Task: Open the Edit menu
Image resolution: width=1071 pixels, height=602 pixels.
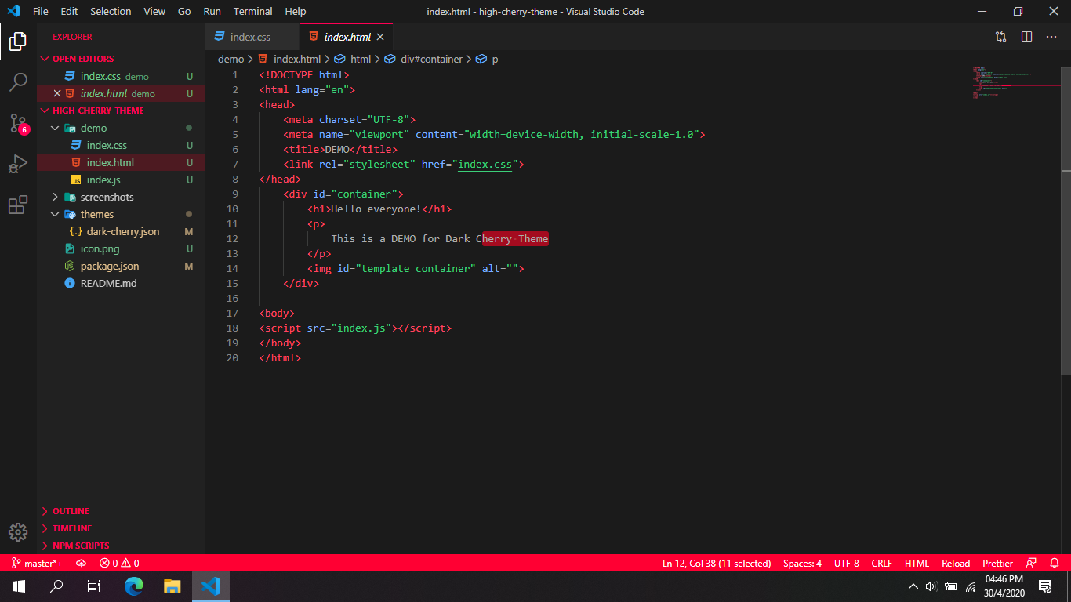Action: coord(69,11)
